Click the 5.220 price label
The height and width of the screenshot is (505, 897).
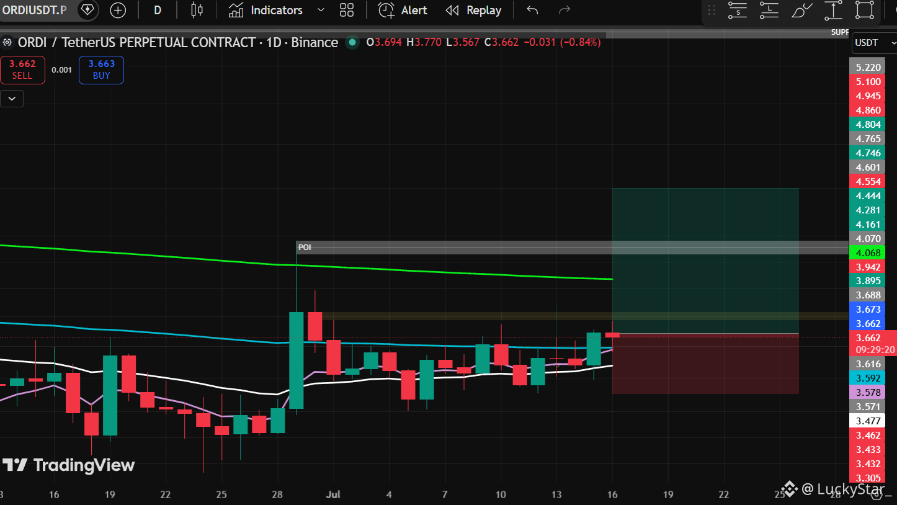868,67
